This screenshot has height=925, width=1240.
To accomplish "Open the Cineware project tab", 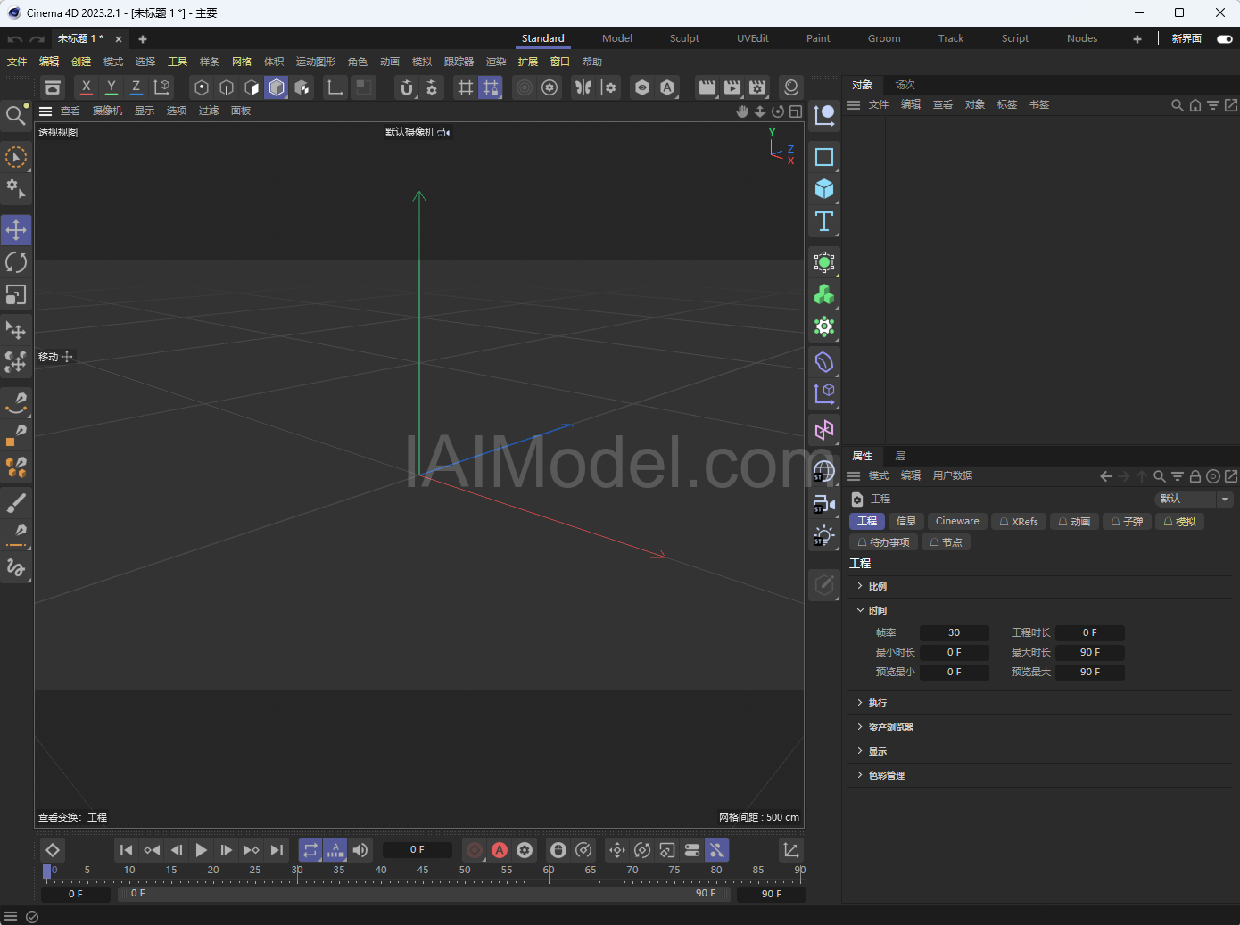I will click(957, 522).
